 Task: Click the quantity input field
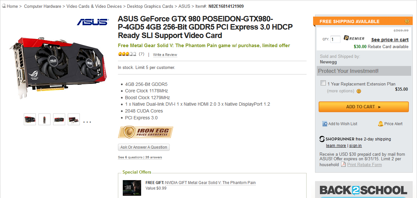click(335, 39)
